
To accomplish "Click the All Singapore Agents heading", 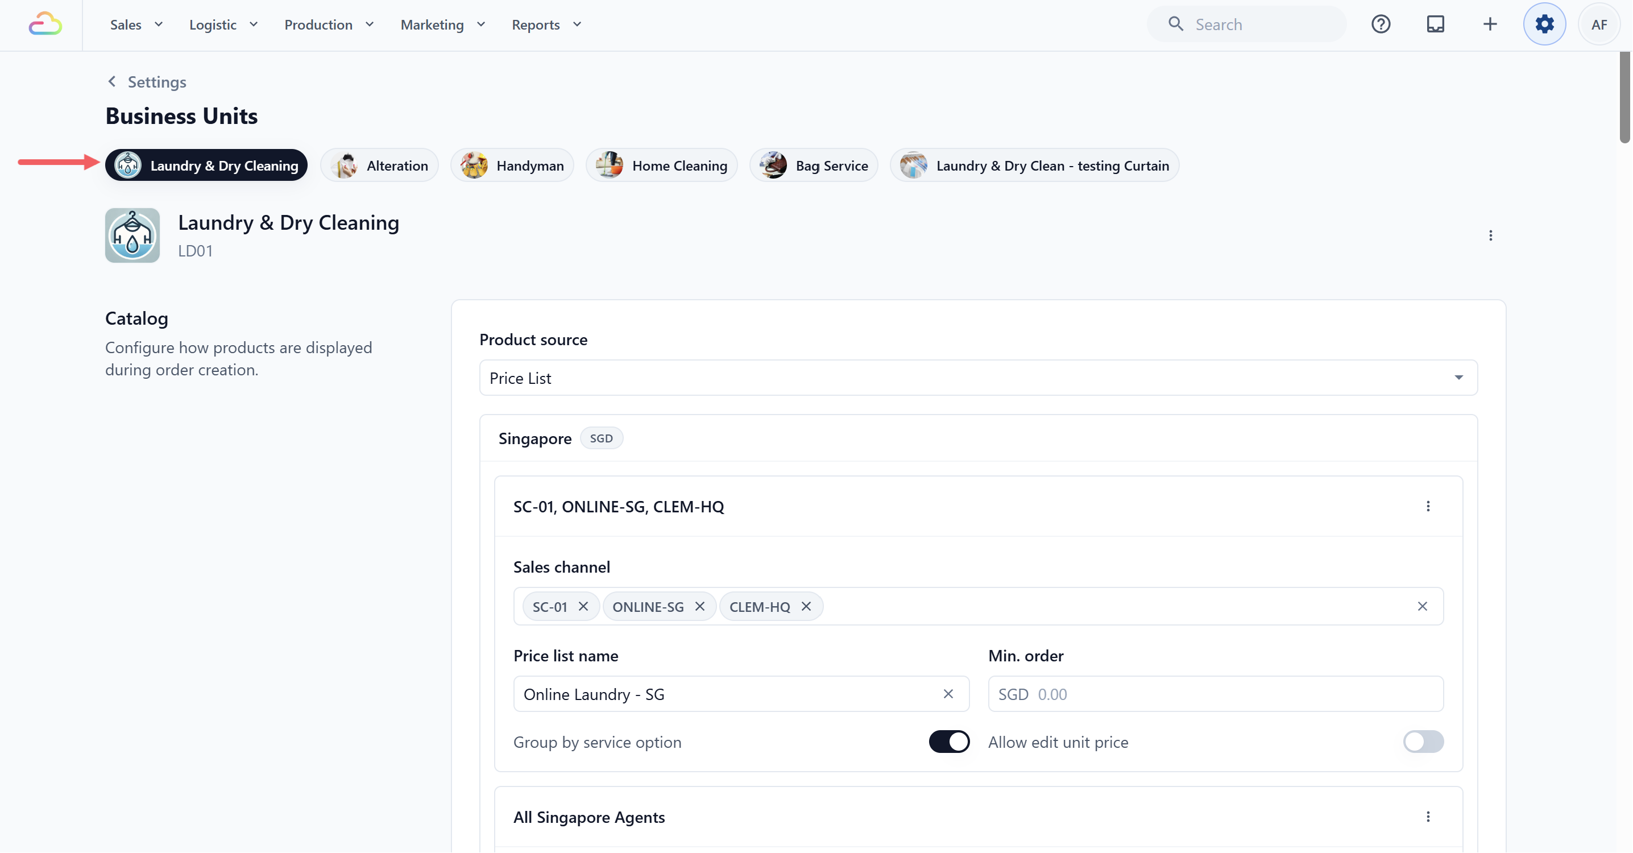I will (x=589, y=817).
